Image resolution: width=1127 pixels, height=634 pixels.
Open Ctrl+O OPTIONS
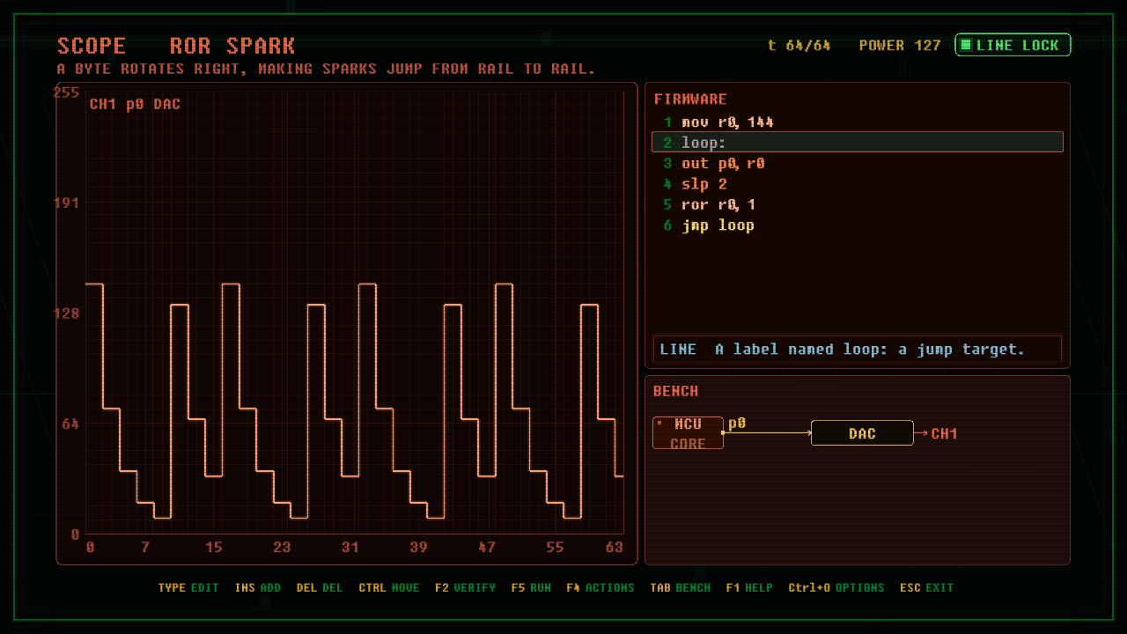836,587
